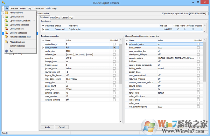Viewport: 210px width, 136px height.
Task: Switch to the SQL tab
Action: coord(71,17)
